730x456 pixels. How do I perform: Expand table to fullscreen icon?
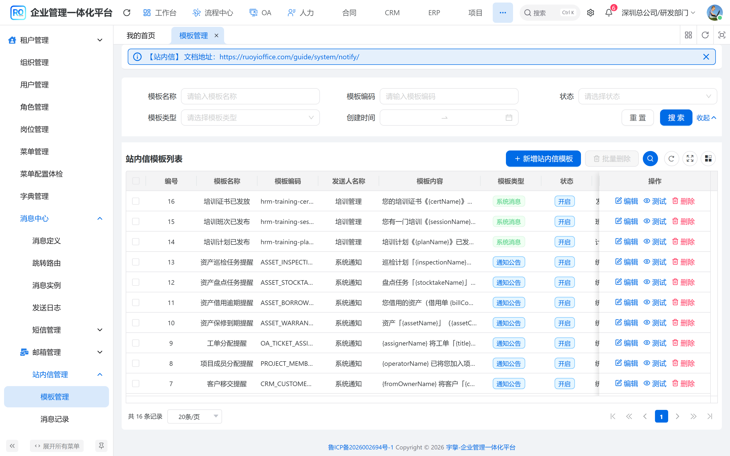coord(690,159)
